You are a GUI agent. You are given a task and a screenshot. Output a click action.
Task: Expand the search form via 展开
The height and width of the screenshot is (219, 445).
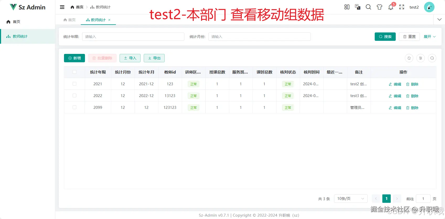[430, 37]
